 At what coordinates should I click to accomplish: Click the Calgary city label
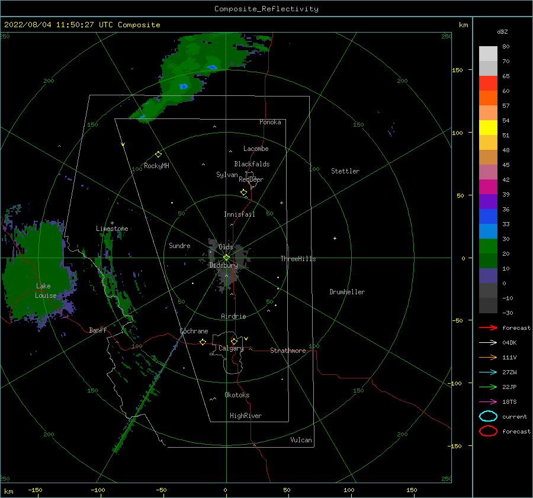tap(231, 348)
